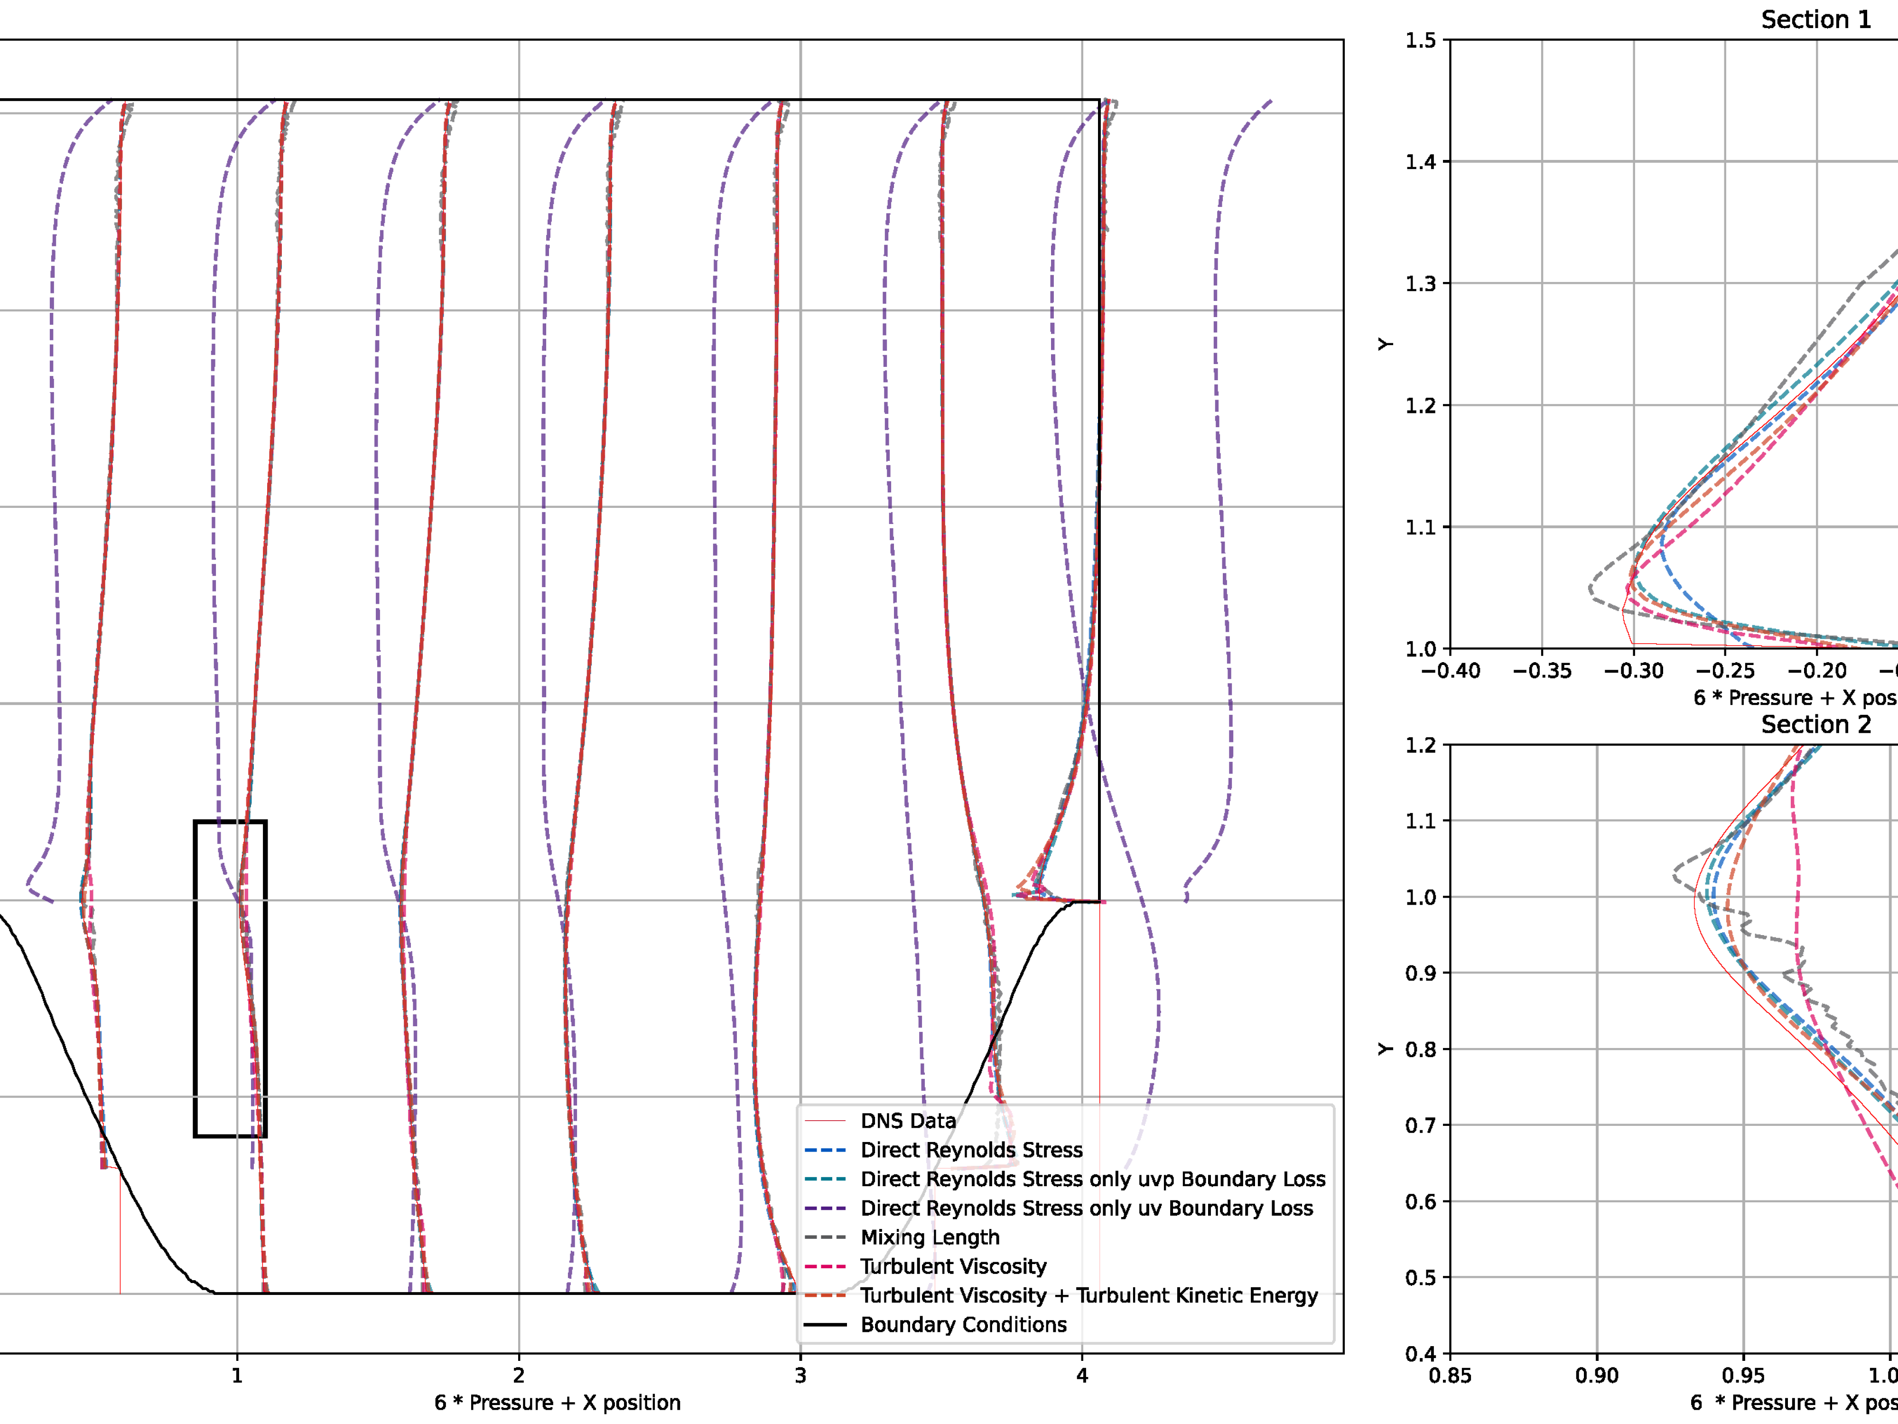Screen dimensions: 1898x1424
Task: Click 'Turbulent Viscosity + Turbulent Kinetic Energy' legend label
Action: tap(1089, 1295)
